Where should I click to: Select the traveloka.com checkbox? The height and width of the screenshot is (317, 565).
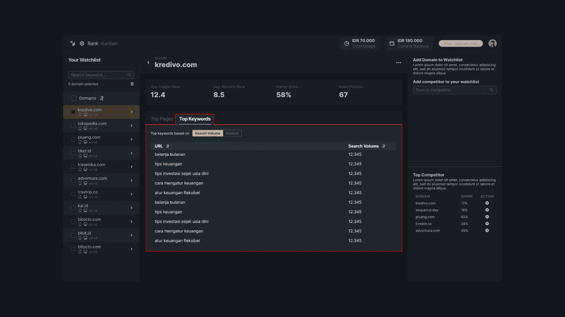click(73, 167)
